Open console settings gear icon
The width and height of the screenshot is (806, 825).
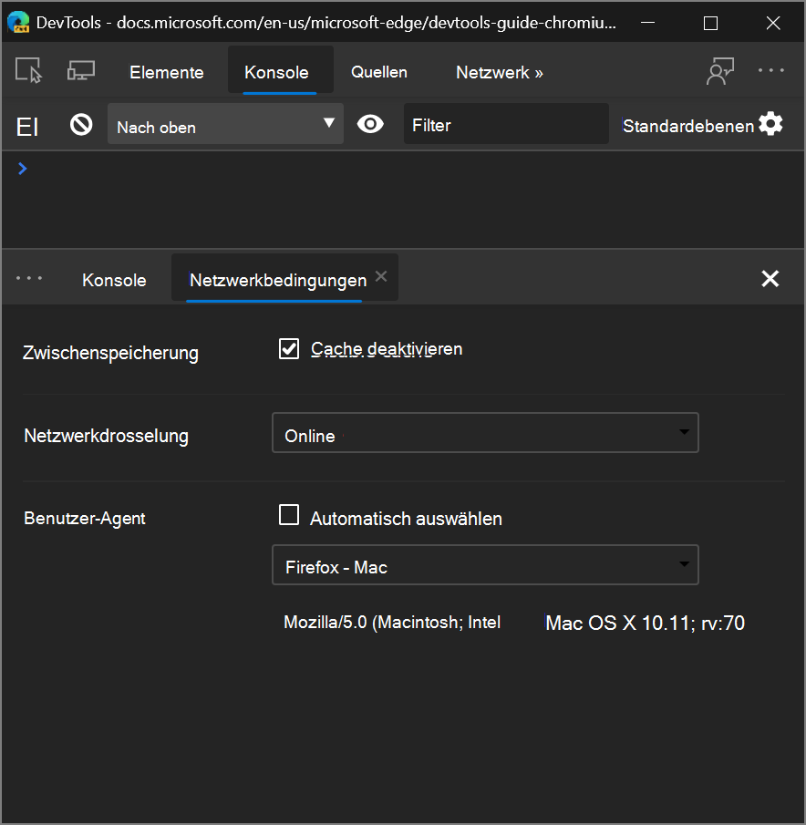click(x=771, y=124)
